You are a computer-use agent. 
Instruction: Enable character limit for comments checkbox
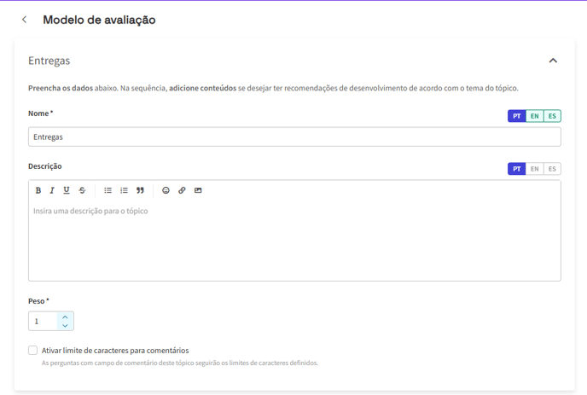[x=33, y=351]
